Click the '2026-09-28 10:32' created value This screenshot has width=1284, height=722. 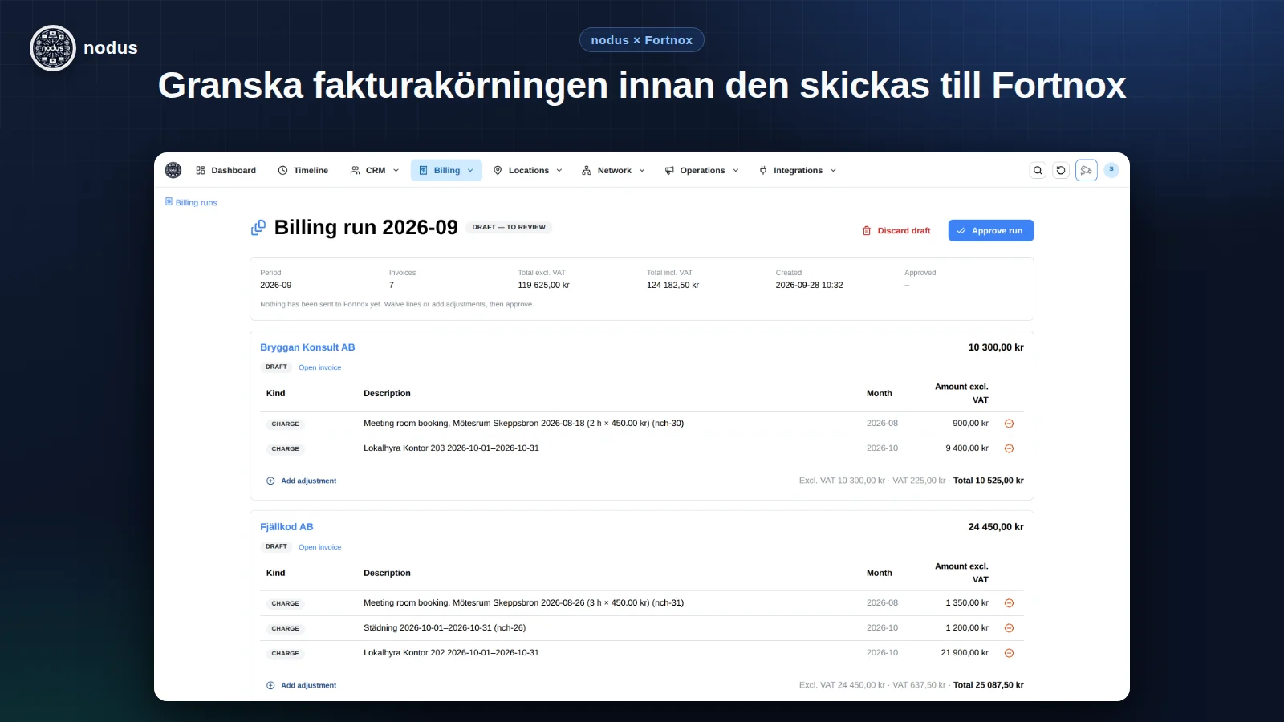(x=810, y=285)
